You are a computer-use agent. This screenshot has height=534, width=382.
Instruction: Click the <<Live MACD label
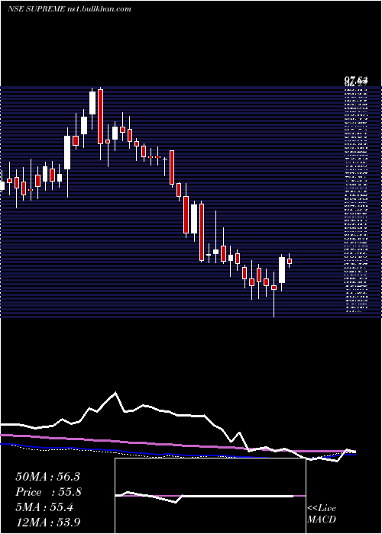pyautogui.click(x=322, y=514)
